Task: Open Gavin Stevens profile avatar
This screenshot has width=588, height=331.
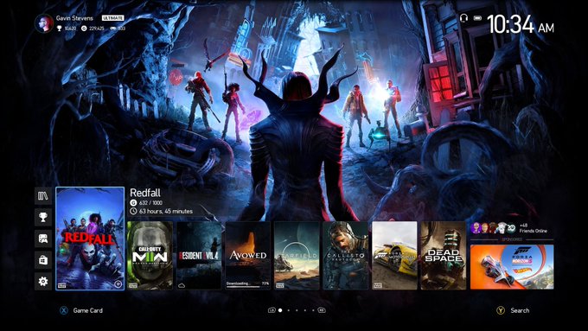Action: coord(44,23)
